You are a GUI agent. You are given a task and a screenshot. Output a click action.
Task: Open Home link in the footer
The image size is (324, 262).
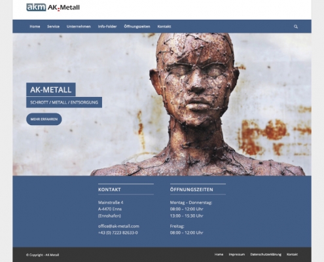(x=219, y=254)
